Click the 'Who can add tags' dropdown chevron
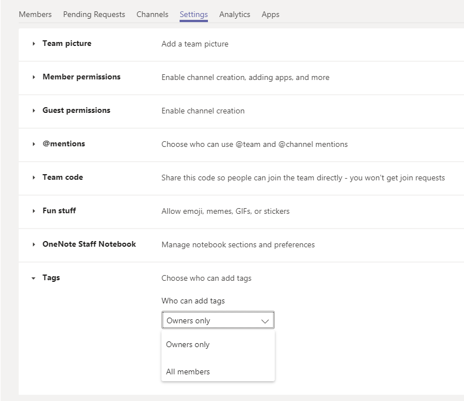The width and height of the screenshot is (464, 401). pyautogui.click(x=265, y=321)
